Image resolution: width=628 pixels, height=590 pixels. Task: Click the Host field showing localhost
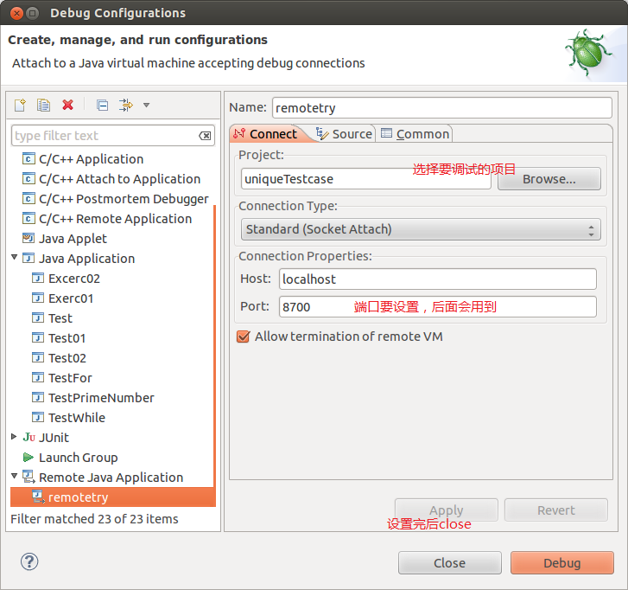click(x=438, y=279)
